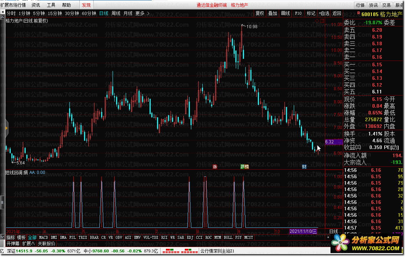The height and width of the screenshot is (257, 406).
Task: Expand the left sidebar with the orange triangle
Action: tap(6, 128)
